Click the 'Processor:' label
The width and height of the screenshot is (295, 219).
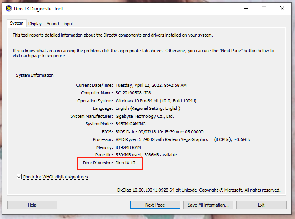click(103, 139)
